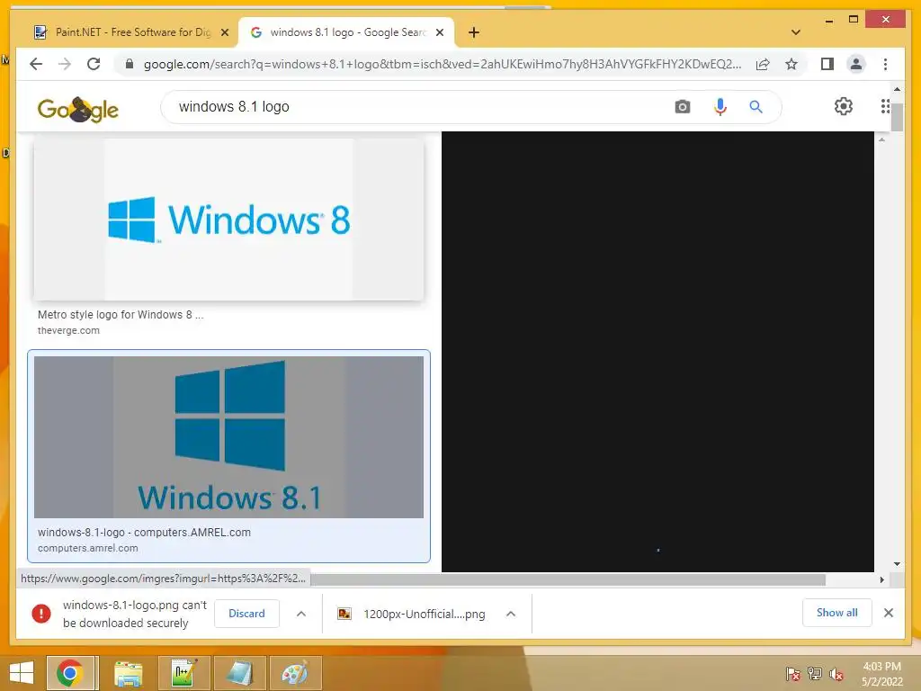This screenshot has height=691, width=921.
Task: Click the Google doodle logo
Action: point(78,109)
